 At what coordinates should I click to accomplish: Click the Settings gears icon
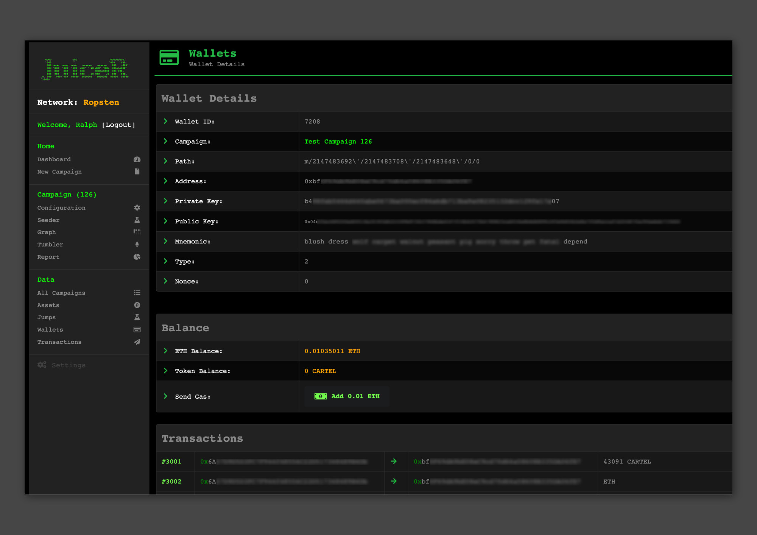(42, 365)
